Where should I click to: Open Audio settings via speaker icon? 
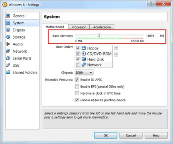click(8, 44)
